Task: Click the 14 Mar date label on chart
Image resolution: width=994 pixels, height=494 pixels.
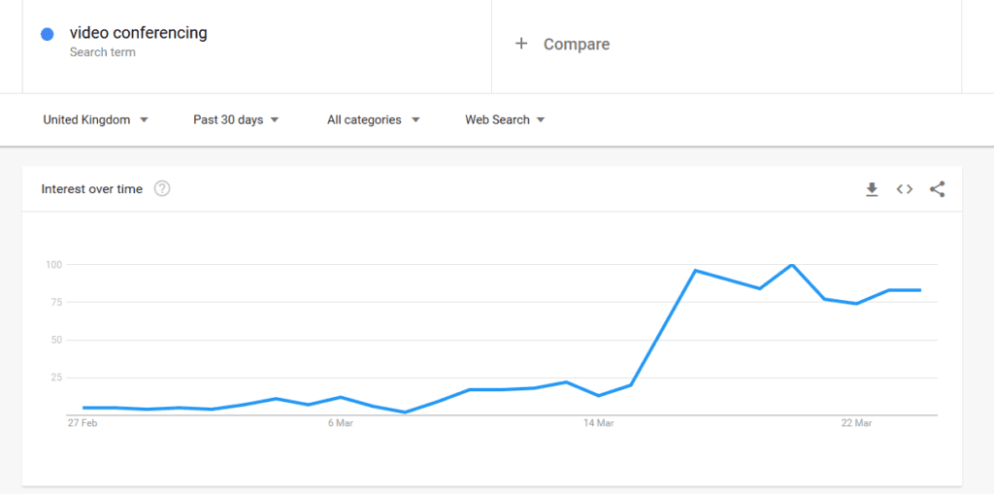Action: point(598,423)
